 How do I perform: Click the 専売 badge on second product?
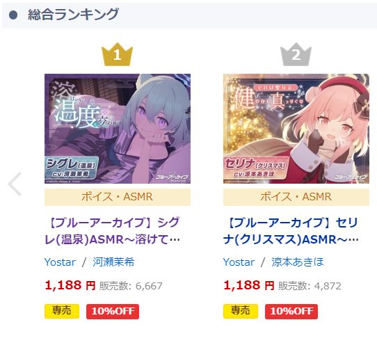[x=241, y=311]
